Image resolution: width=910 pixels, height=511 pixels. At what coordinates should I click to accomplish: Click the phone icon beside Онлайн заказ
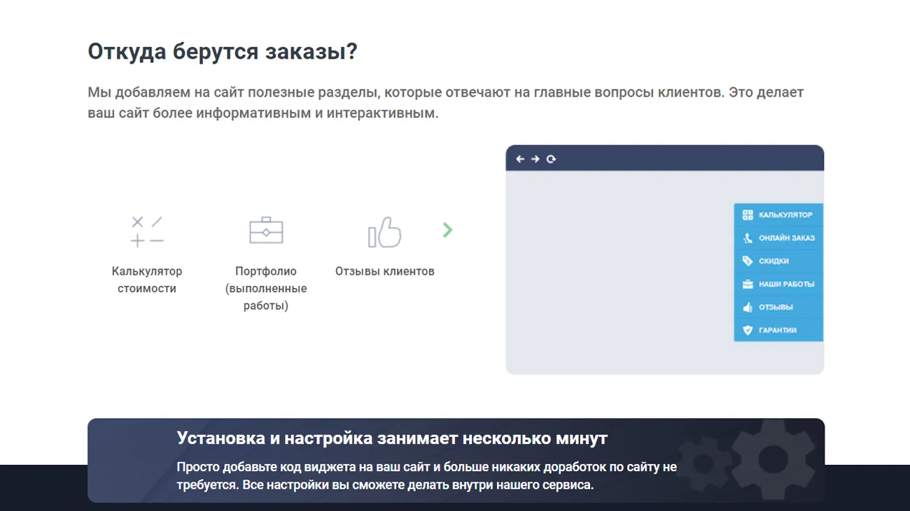(x=747, y=238)
